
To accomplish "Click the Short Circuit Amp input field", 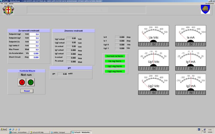I will coord(34,57).
